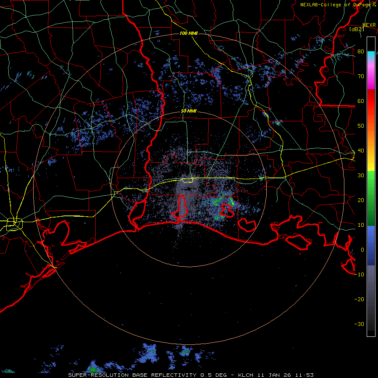This screenshot has width=378, height=378.
Task: Click the 0 value on the dBZ scale
Action: click(362, 250)
